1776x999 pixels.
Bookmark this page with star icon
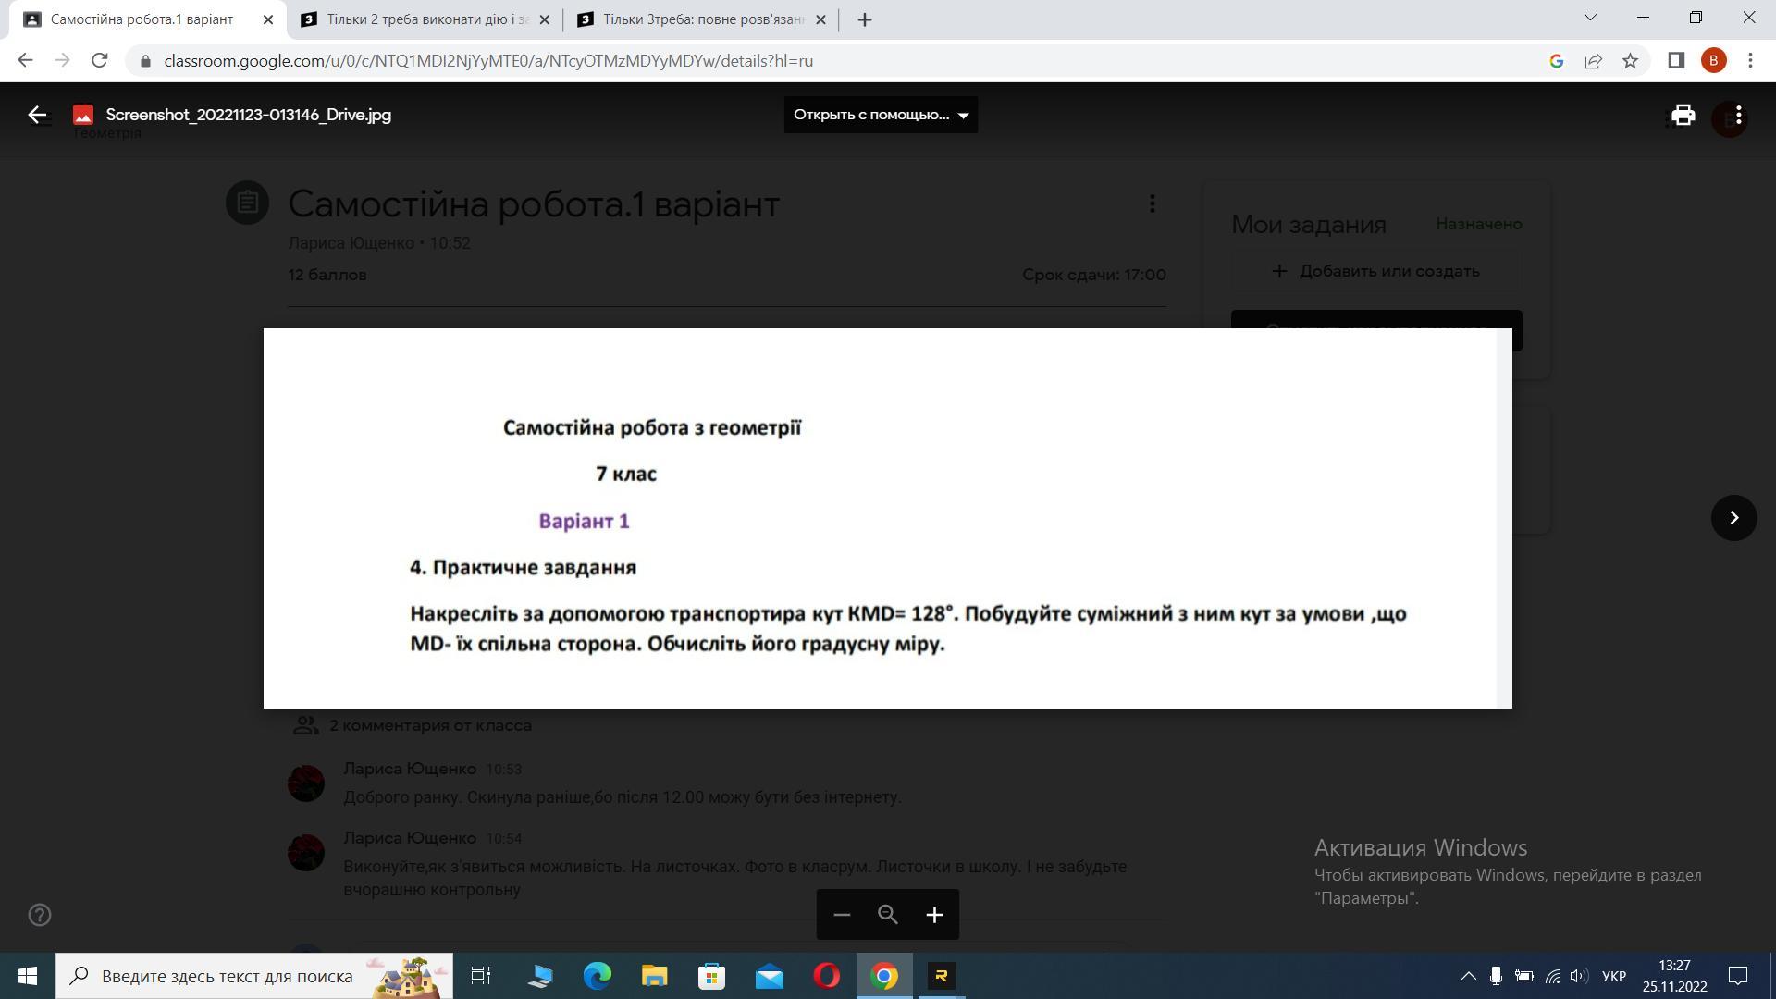click(1630, 61)
